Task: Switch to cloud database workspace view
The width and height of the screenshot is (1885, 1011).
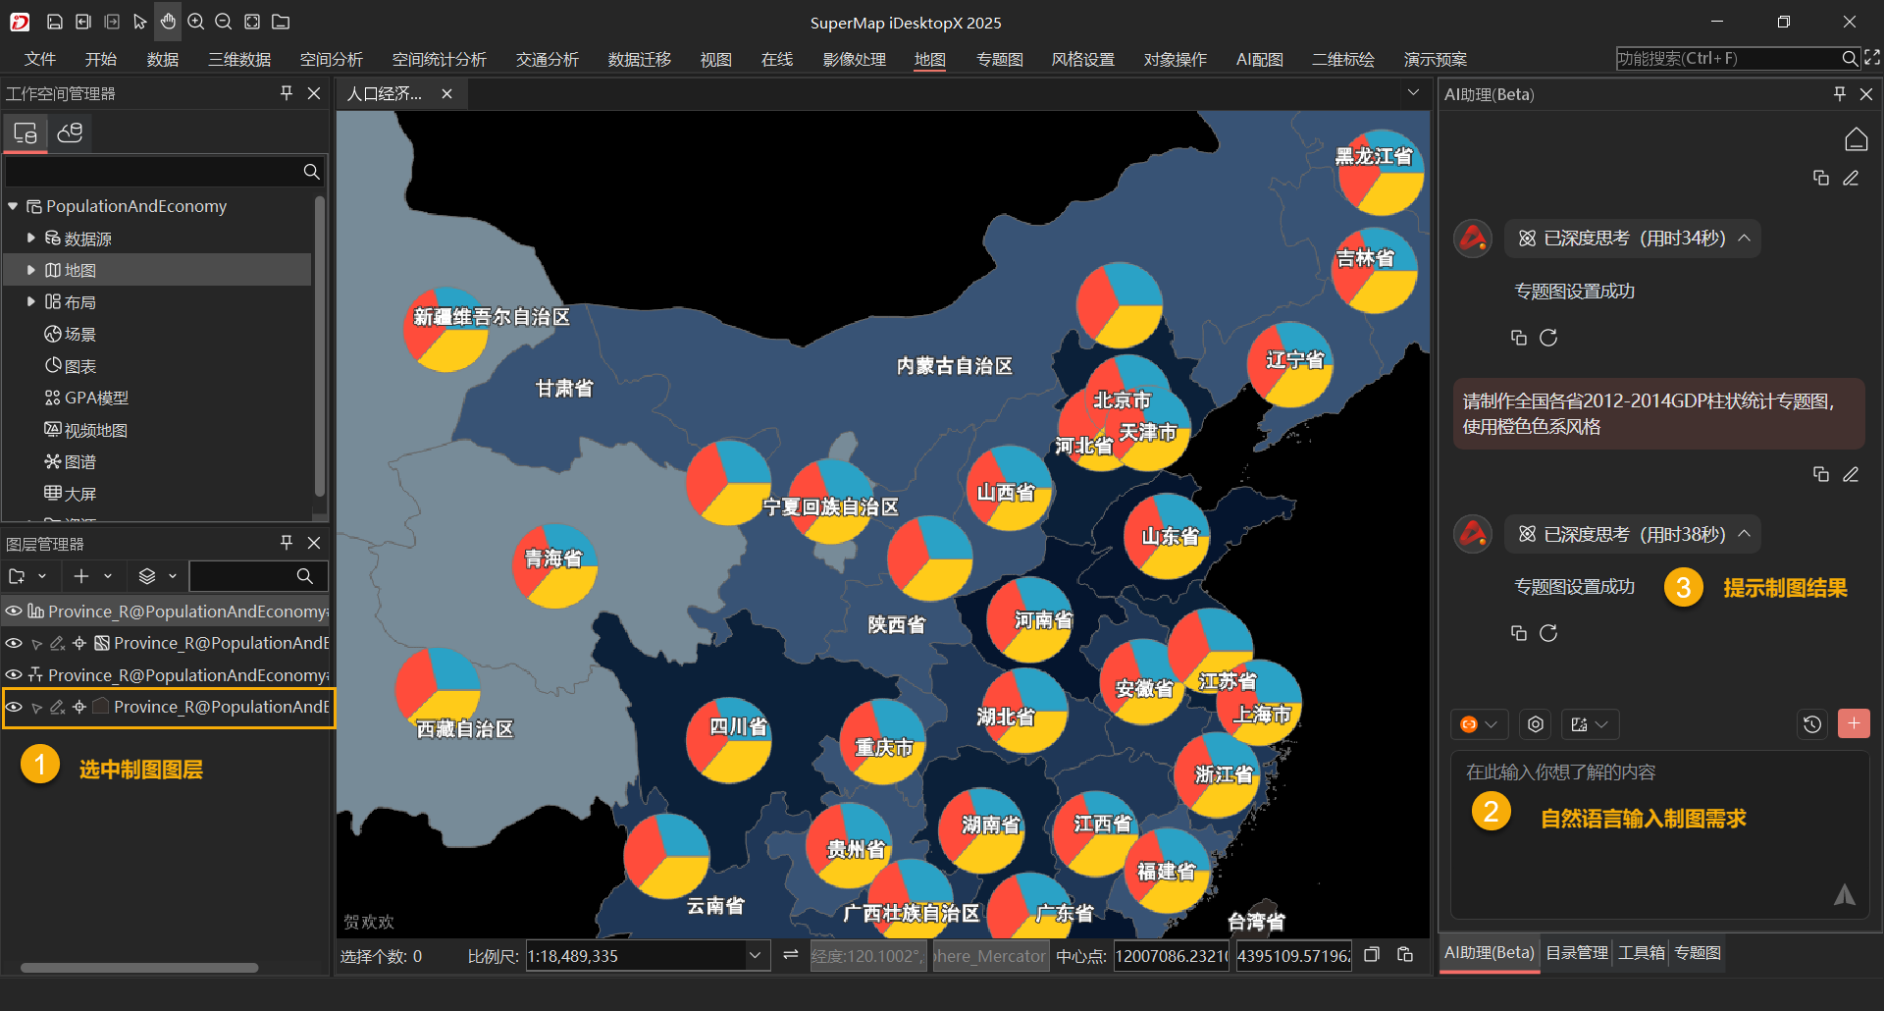Action: point(70,133)
